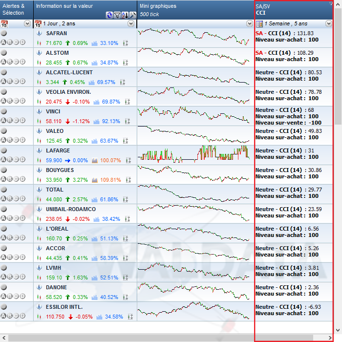Click the A-Z sort icon
Screen dimensions: 342x342
pyautogui.click(x=125, y=15)
